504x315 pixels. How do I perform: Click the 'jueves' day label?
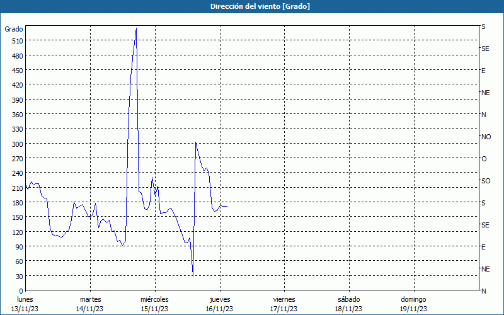click(220, 300)
